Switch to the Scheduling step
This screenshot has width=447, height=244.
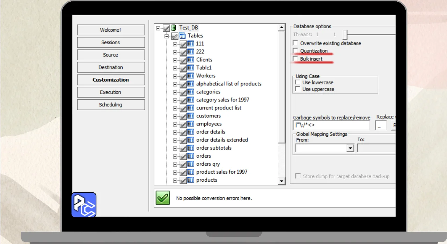(x=111, y=105)
